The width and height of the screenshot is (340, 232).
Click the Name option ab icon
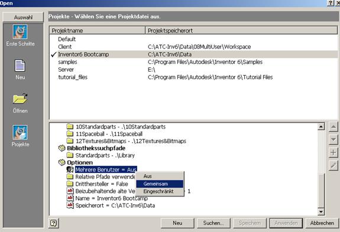pos(70,198)
